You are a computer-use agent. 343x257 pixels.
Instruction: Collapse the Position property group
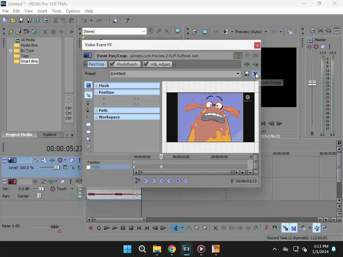[96, 92]
